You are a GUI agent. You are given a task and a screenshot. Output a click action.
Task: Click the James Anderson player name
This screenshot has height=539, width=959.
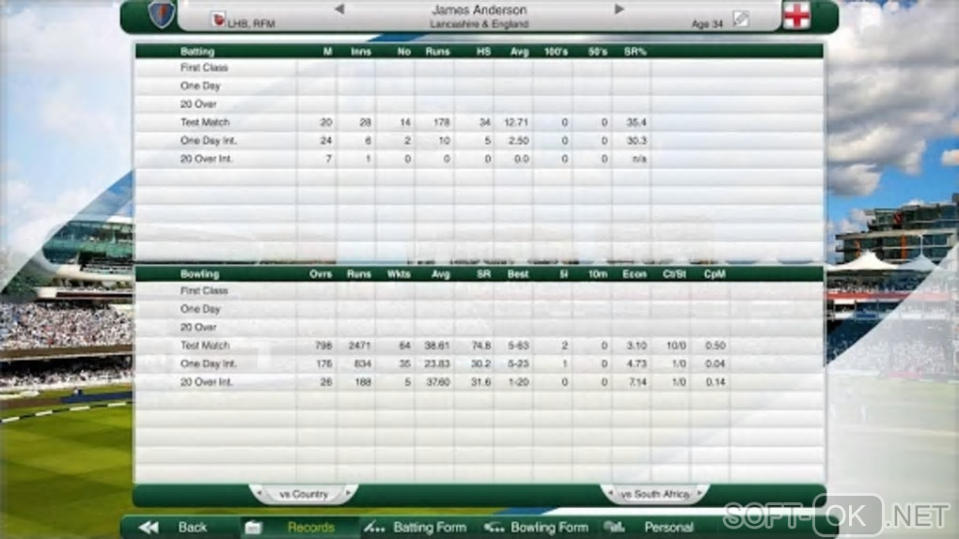[x=479, y=9]
